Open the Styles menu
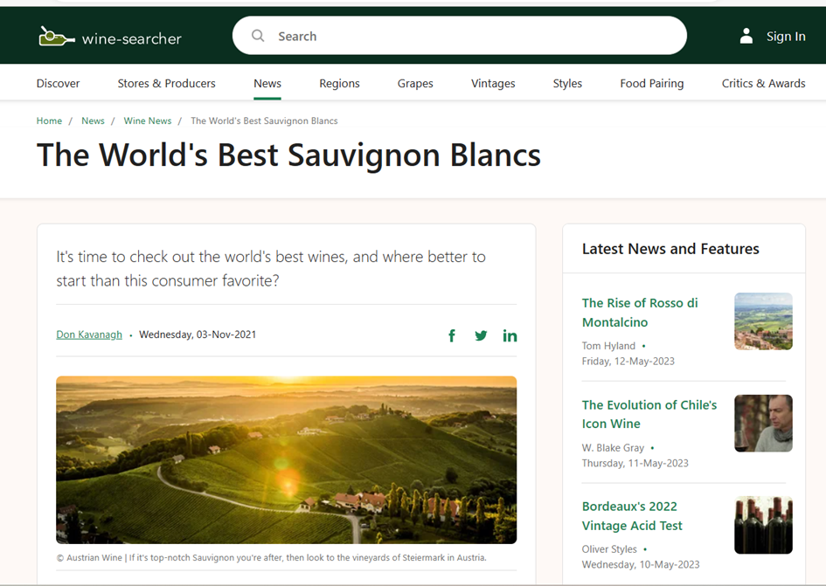 point(567,83)
